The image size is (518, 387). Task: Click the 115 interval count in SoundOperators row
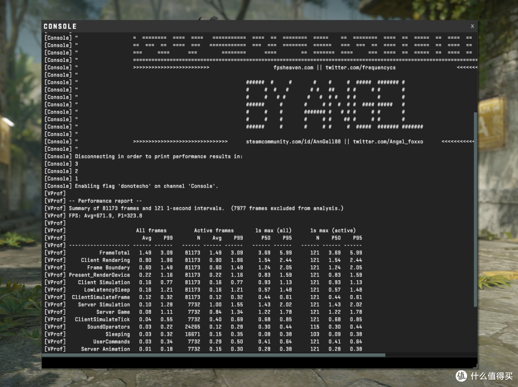(x=315, y=327)
